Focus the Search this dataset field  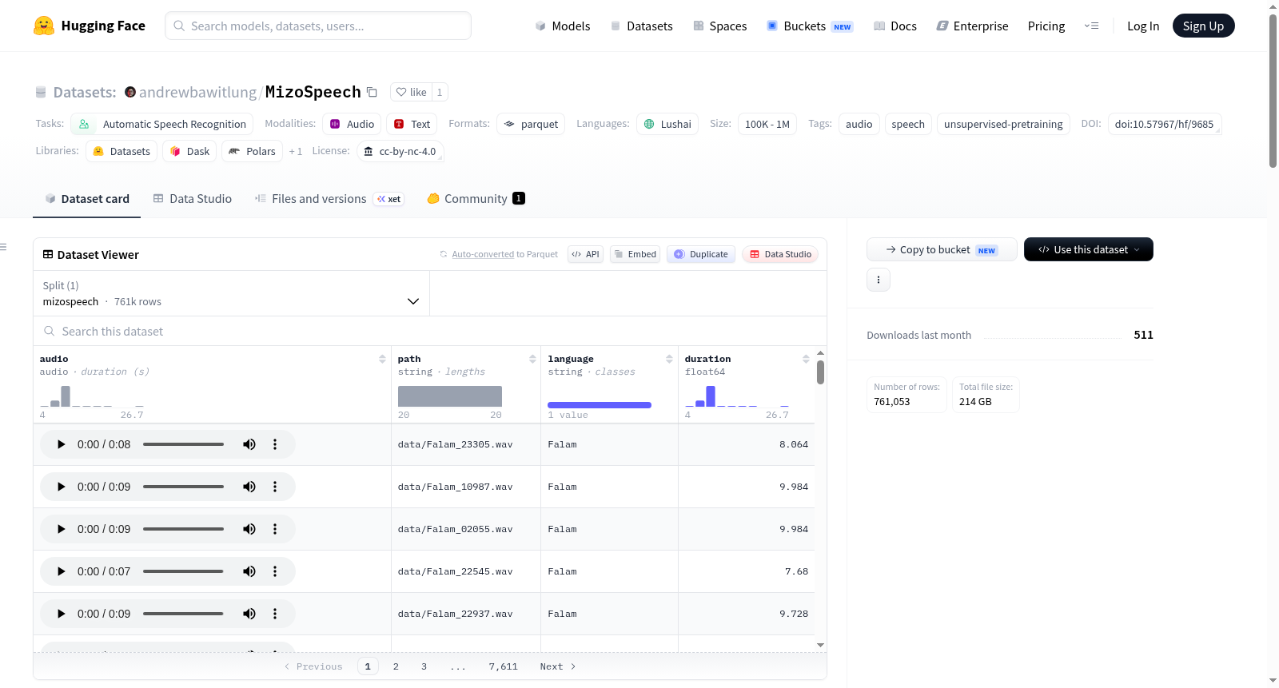click(x=430, y=331)
